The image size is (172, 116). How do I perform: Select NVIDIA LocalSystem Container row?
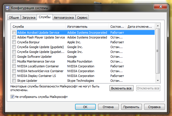coord(83,66)
